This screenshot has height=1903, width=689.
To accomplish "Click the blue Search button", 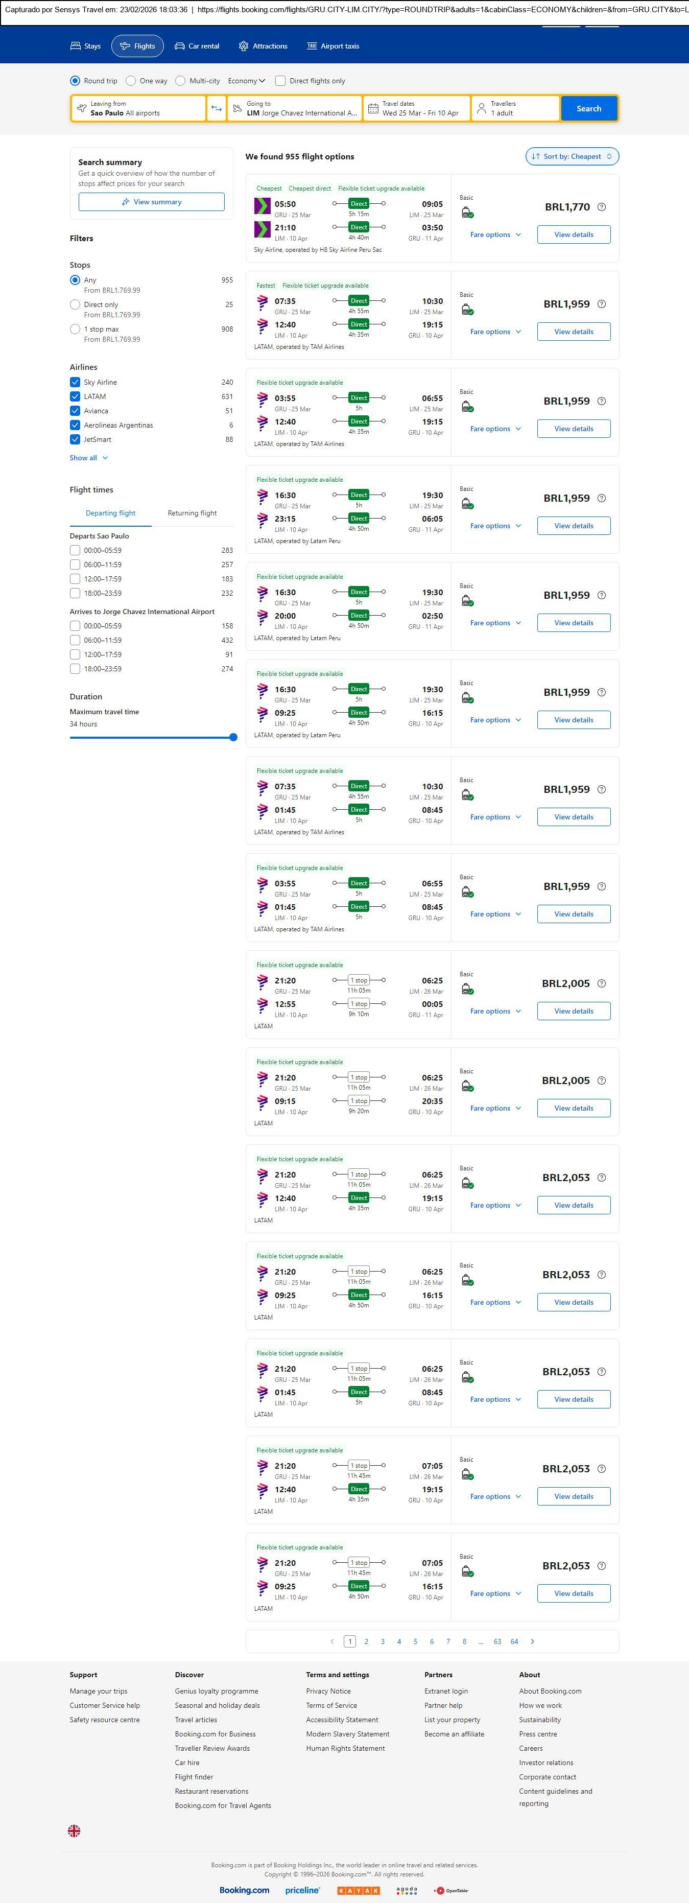I will tap(588, 109).
